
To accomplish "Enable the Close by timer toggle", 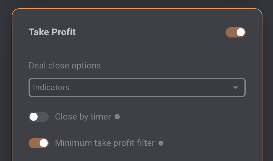I will (x=39, y=117).
